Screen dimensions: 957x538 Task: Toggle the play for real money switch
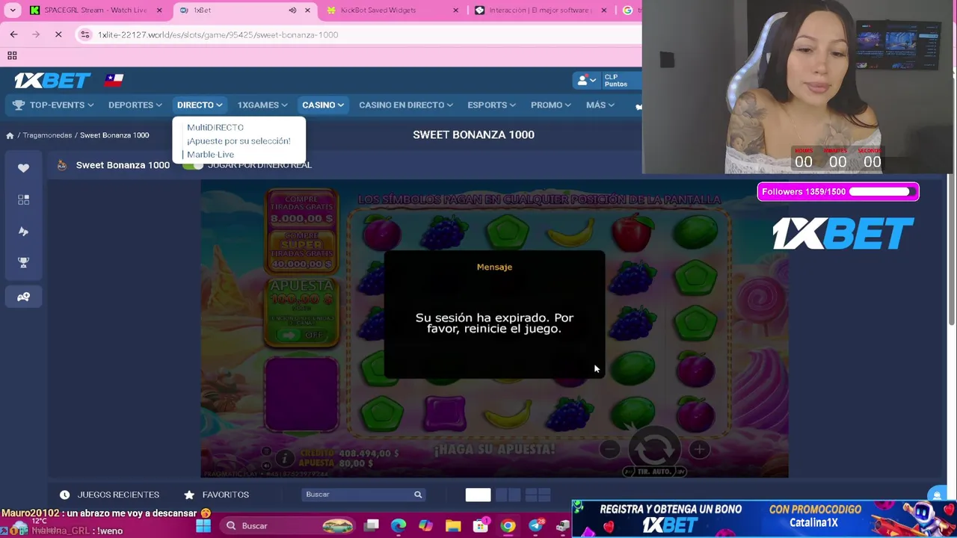point(193,165)
